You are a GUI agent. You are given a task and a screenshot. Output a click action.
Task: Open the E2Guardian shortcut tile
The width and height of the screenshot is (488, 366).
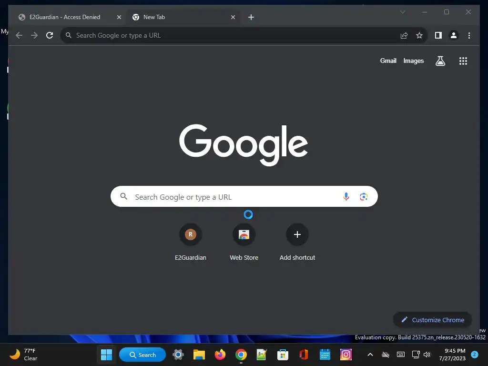pyautogui.click(x=191, y=243)
